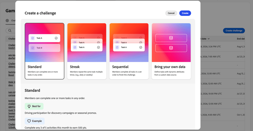Click front Task A checkbox icon in Streak card
Viewport: 253px width, 131px height.
pyautogui.click(x=75, y=47)
